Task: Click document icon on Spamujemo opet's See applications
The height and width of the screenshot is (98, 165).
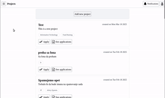Action: click(x=53, y=97)
